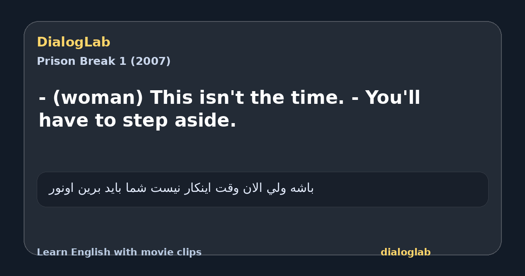Viewport: 525px width, 276px height.
Task: Select the Persian word "شما" in the translation
Action: click(x=136, y=188)
